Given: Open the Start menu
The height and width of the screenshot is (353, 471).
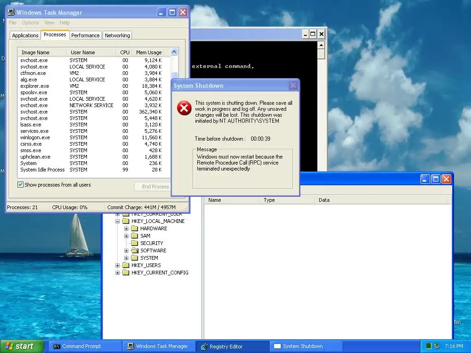Looking at the screenshot, I should pos(22,346).
